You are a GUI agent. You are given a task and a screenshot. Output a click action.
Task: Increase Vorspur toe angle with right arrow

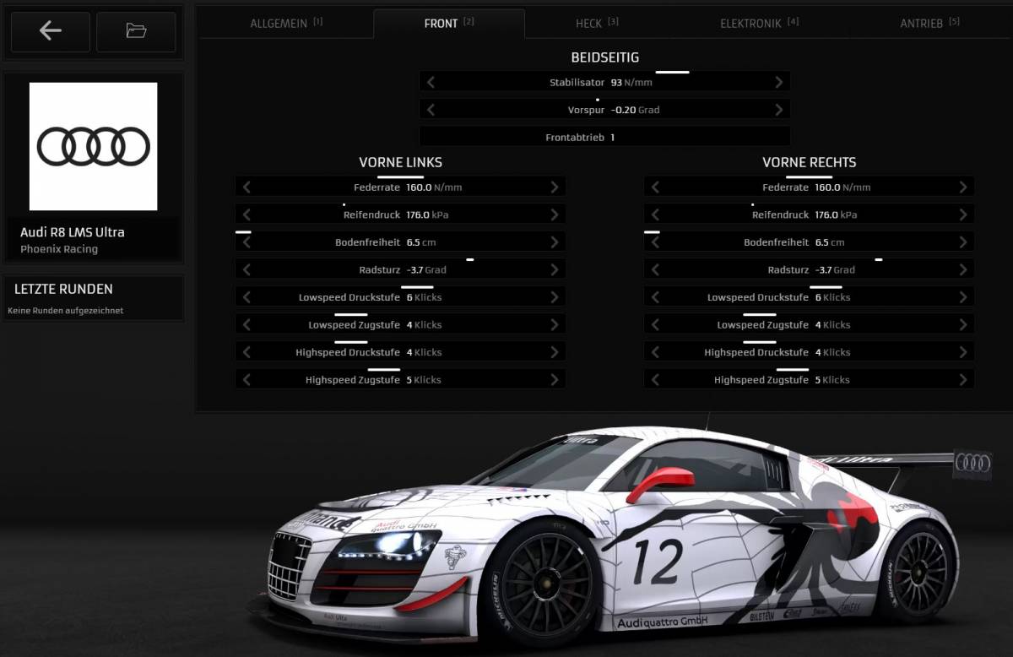[x=778, y=110]
